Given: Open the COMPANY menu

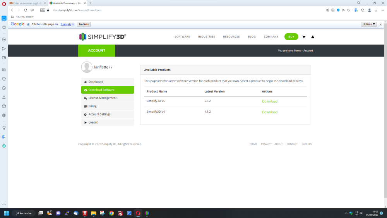Looking at the screenshot, I should (x=271, y=36).
